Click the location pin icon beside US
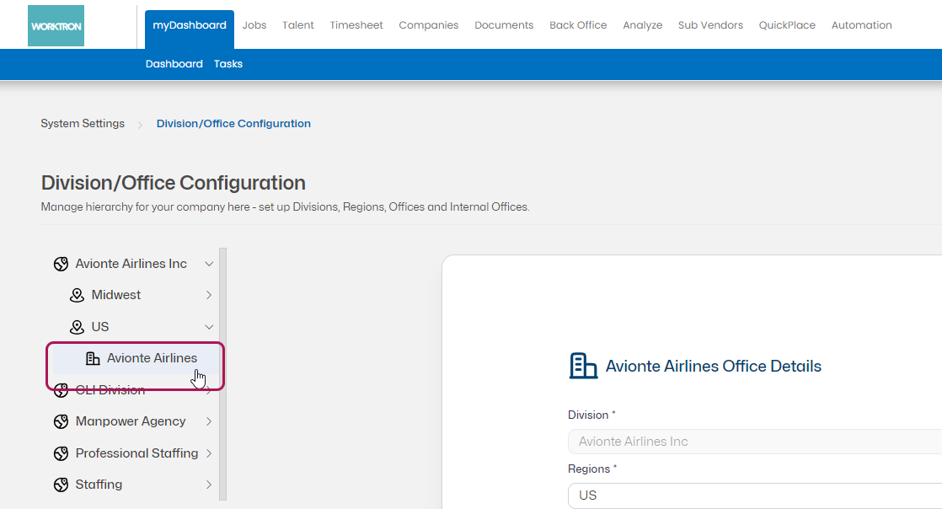 coord(77,327)
